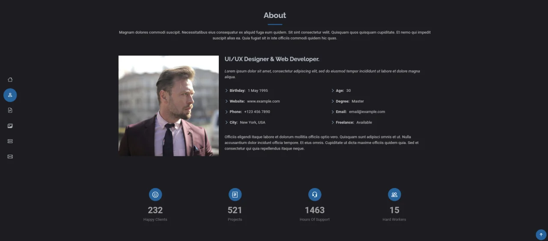The height and width of the screenshot is (241, 548).
Task: Click the Magnam dolores intro paragraph
Action: (275, 35)
